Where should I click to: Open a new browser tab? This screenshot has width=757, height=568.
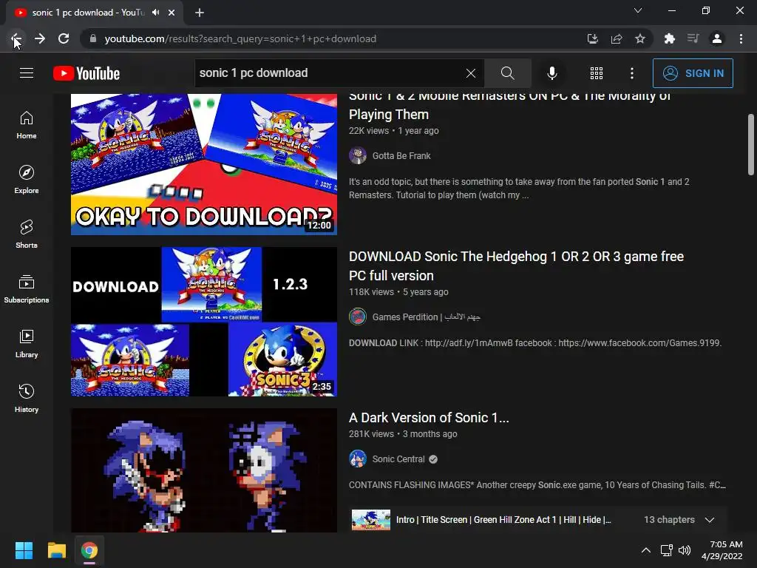click(200, 13)
